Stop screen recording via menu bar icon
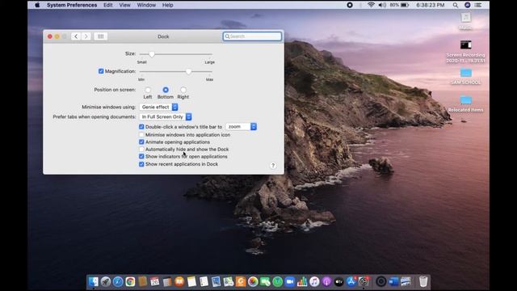517x291 pixels. tap(350, 5)
